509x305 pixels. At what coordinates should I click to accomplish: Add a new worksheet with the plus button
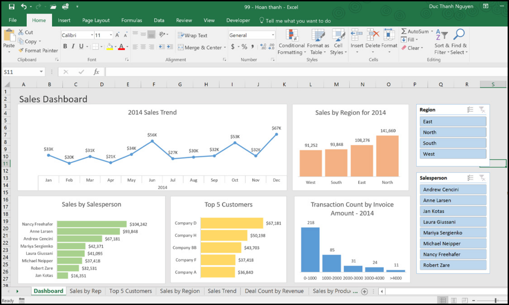pyautogui.click(x=364, y=291)
